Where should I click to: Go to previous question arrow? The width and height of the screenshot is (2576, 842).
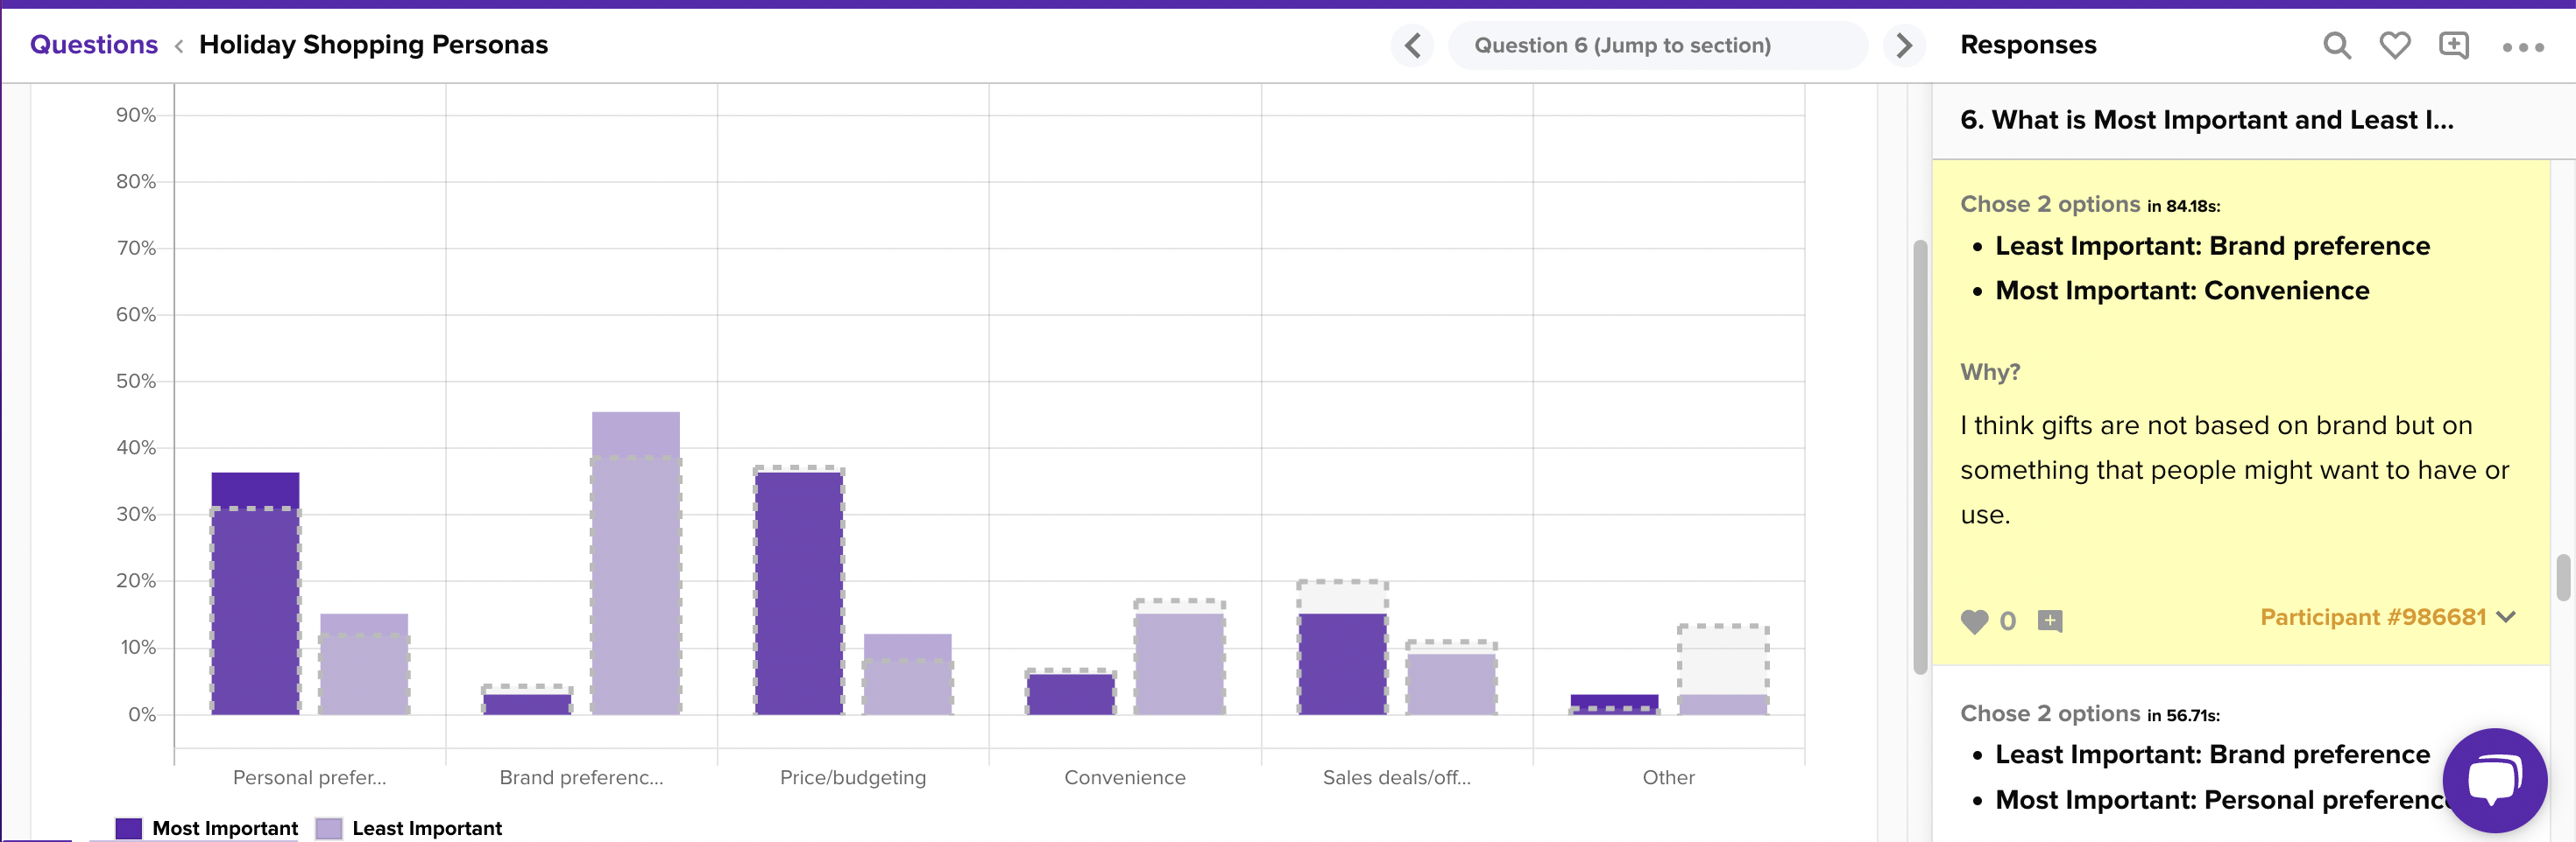pos(1412,45)
